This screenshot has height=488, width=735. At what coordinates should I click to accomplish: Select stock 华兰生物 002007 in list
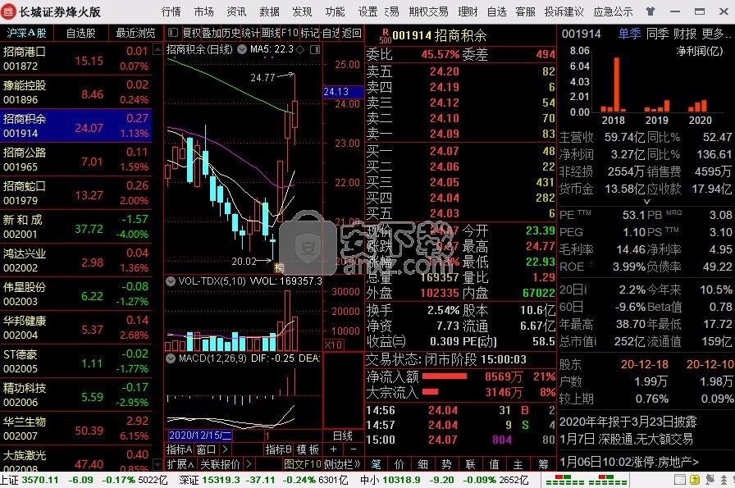[x=76, y=428]
